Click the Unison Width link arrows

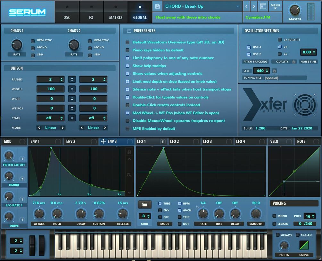(x=72, y=89)
